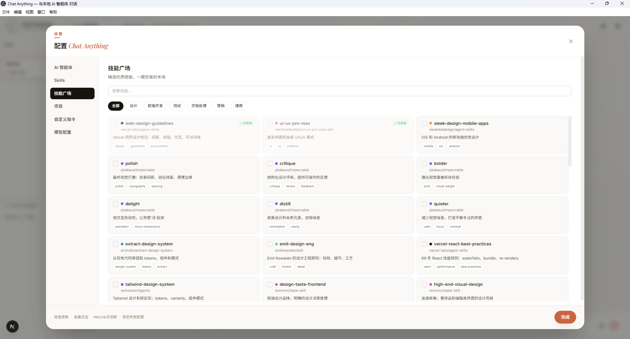Click 清空所有配置 in the footer
Screen dimensions: 630x339
click(133, 317)
